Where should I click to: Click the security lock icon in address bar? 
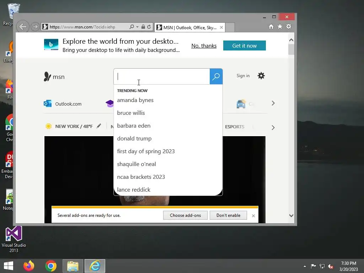(143, 27)
